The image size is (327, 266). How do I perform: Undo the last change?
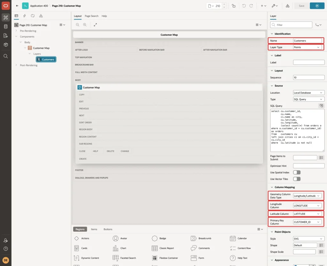click(244, 6)
